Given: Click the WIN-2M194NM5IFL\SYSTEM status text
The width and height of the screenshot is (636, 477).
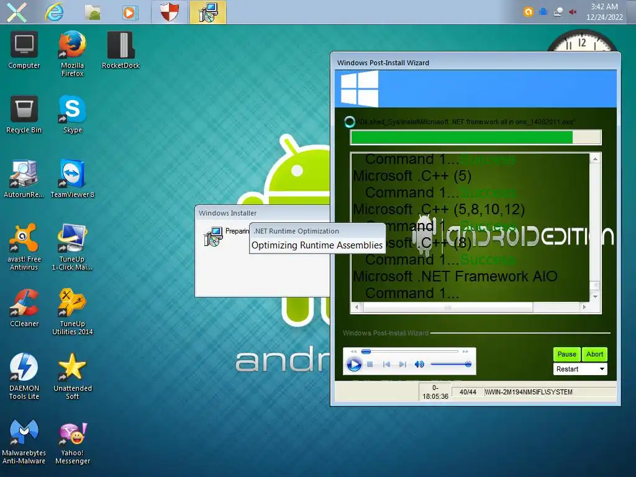Looking at the screenshot, I should click(x=529, y=392).
